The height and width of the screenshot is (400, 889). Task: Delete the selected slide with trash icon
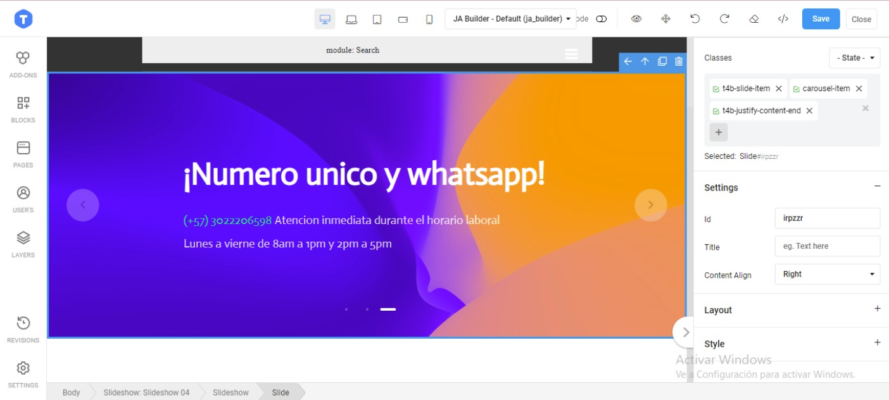(x=679, y=61)
